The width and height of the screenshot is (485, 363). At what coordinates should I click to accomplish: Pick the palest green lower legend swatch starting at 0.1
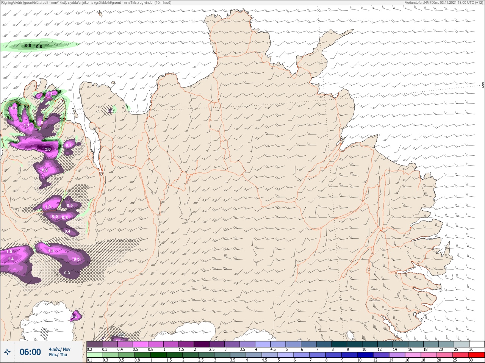pyautogui.click(x=94, y=355)
